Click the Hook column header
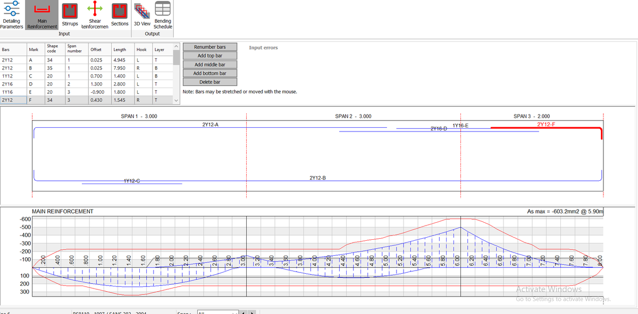 143,49
